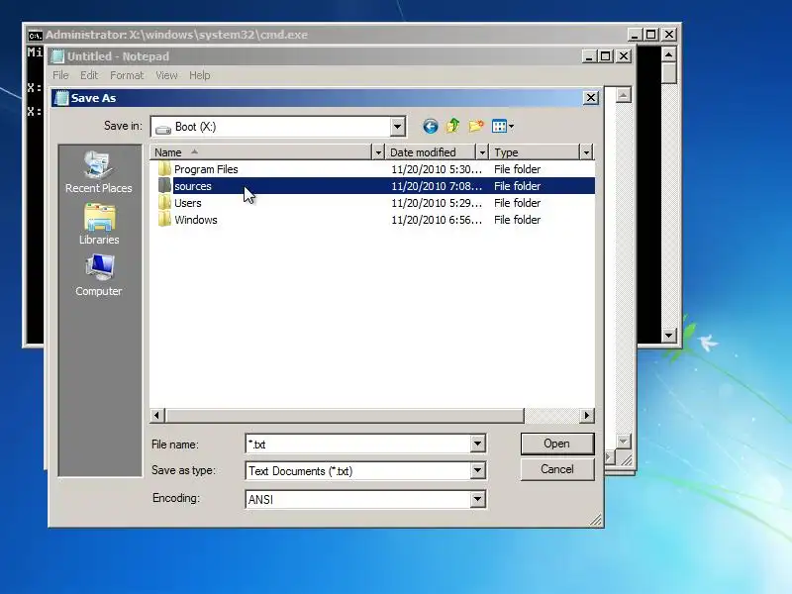Minimize the cmd.exe window
This screenshot has height=594, width=792.
point(635,35)
